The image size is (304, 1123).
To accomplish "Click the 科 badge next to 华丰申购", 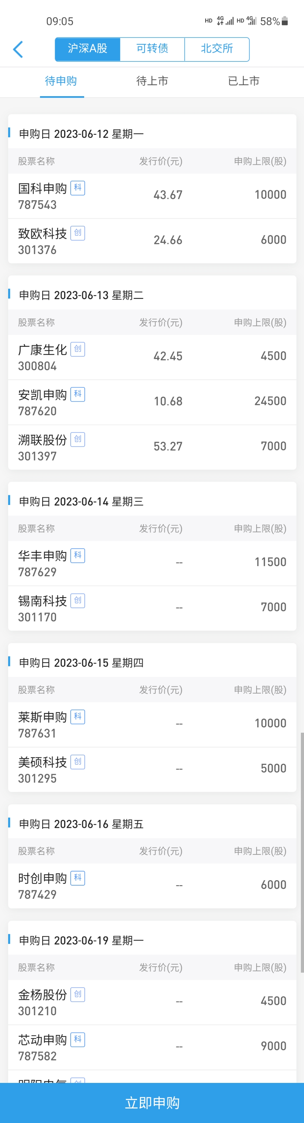I will point(78,555).
